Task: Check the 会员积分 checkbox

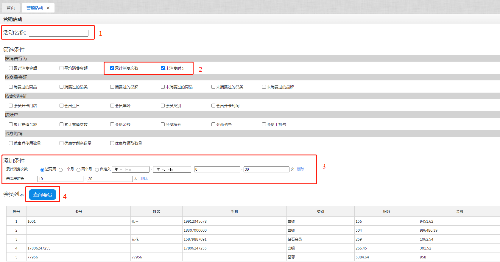Action: coord(163,124)
